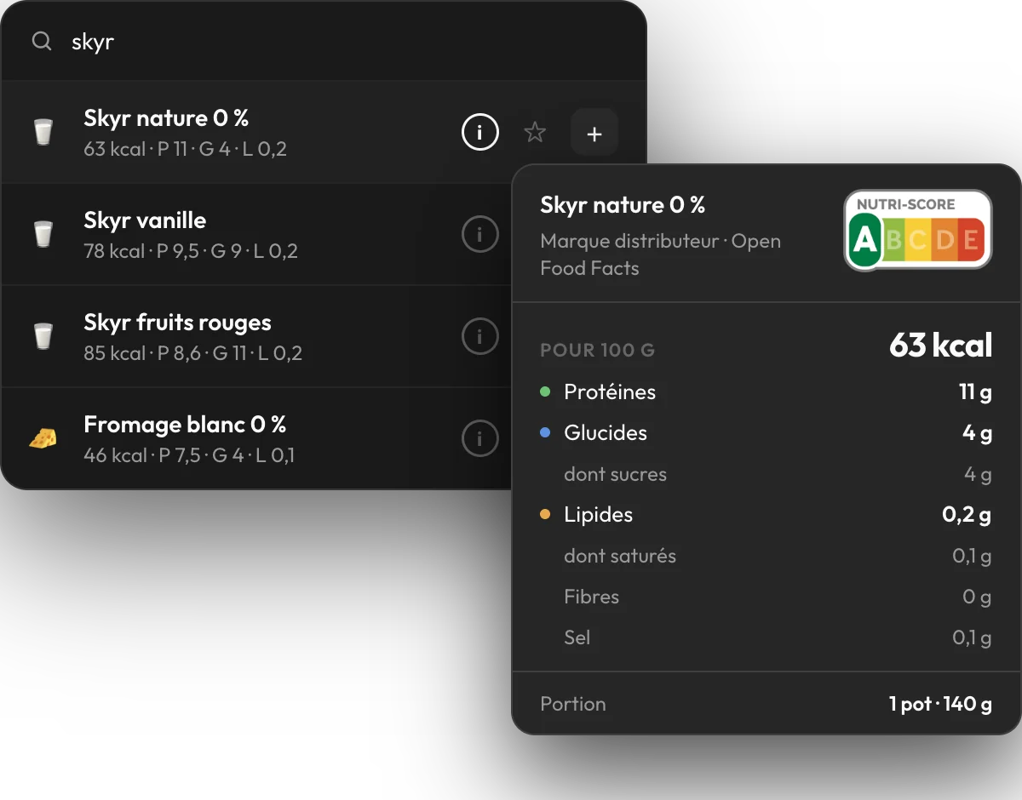Click the Portion label in details panel
Screen dimensions: 1022x800
click(x=573, y=704)
